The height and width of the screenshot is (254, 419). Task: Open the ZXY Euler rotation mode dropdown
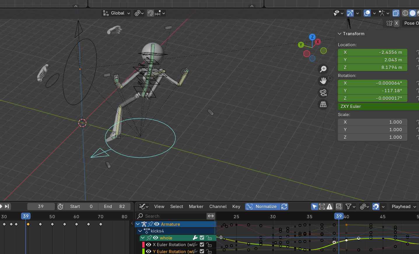pos(378,106)
